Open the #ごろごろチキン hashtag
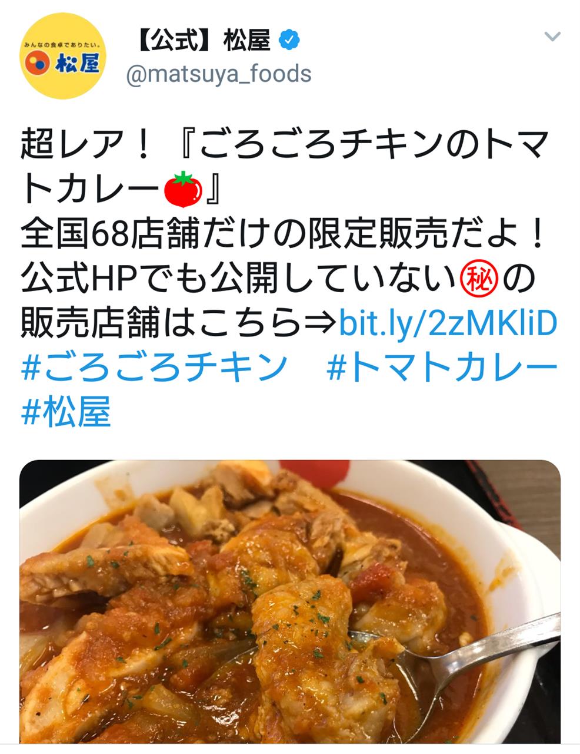 154,366
